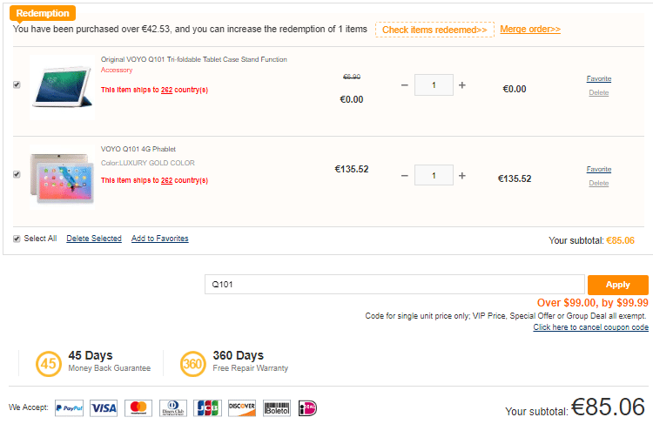Click the JCB payment icon
The width and height of the screenshot is (653, 424).
207,407
